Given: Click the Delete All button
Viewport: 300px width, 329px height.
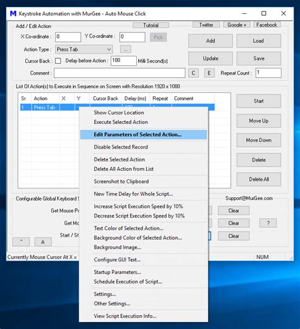Looking at the screenshot, I should pyautogui.click(x=259, y=179).
